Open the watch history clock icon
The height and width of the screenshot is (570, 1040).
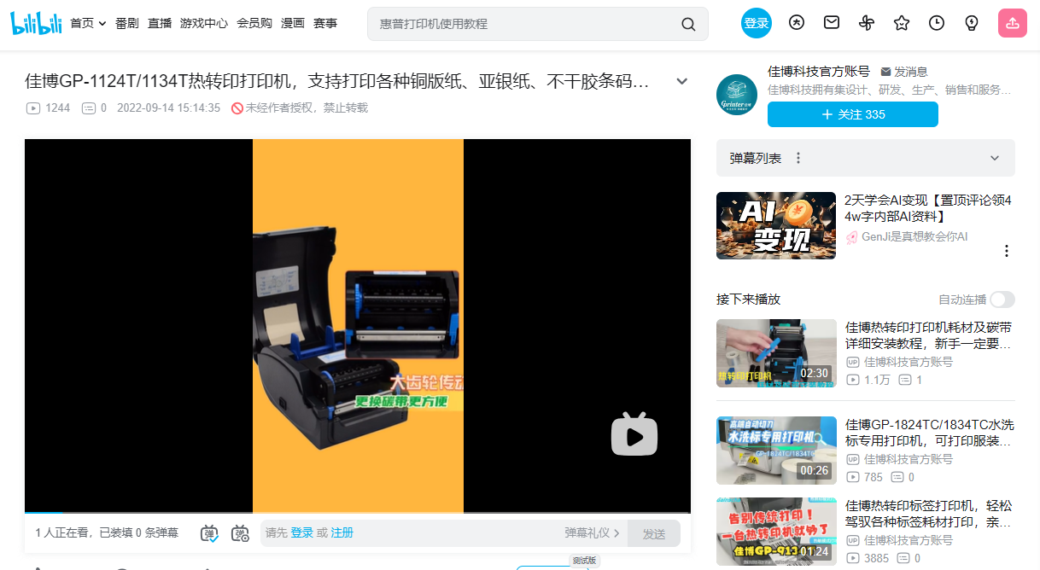click(937, 23)
